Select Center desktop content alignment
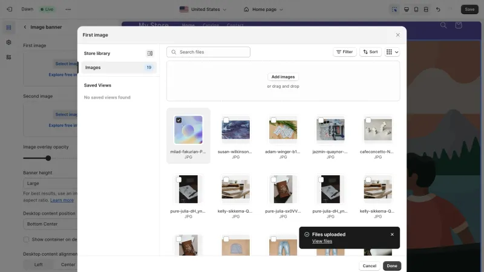This screenshot has height=272, width=484. pyautogui.click(x=68, y=265)
